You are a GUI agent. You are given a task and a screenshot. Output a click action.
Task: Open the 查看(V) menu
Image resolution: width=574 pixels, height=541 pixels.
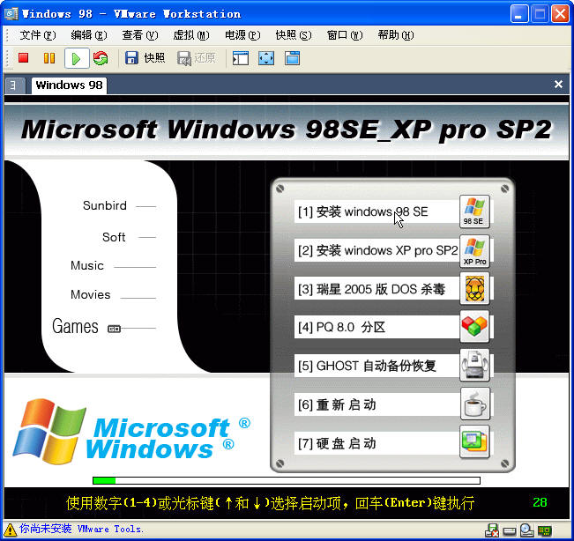click(140, 35)
